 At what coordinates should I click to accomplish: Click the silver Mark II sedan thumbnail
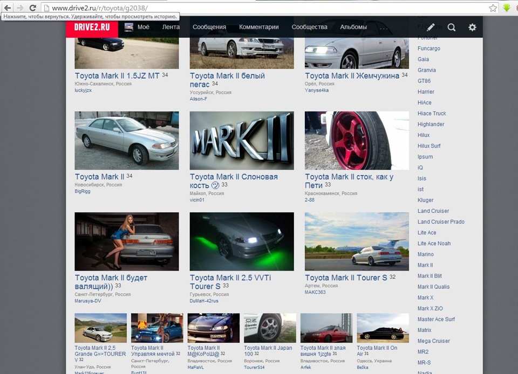127,141
